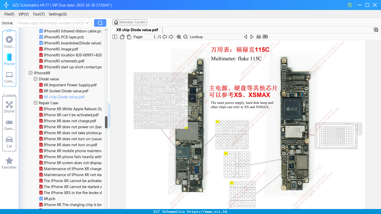Open Maintenance of iPhone XR charge case
Screen dimensions: 381x214
pyautogui.click(x=73, y=169)
